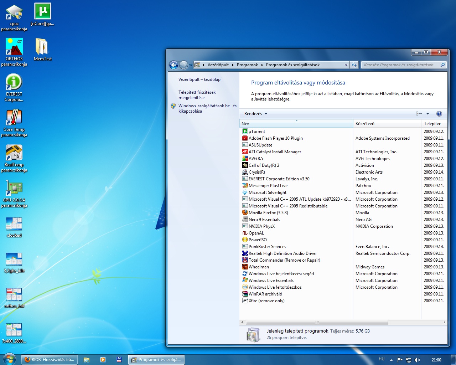The height and width of the screenshot is (365, 456).
Task: Click the Realtek High Definition Audio Driver icon
Action: [x=245, y=253]
